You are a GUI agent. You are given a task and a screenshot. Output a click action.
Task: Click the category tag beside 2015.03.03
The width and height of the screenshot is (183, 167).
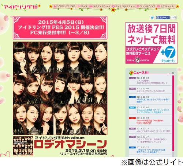click(132, 78)
